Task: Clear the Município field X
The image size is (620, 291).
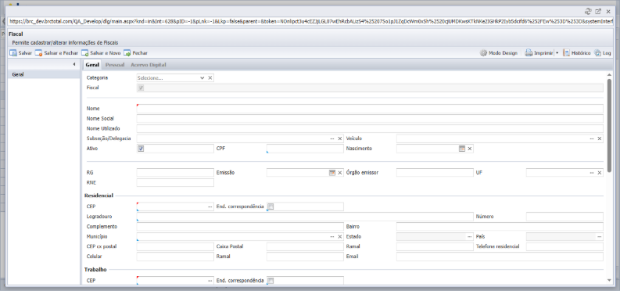Action: tap(339, 237)
